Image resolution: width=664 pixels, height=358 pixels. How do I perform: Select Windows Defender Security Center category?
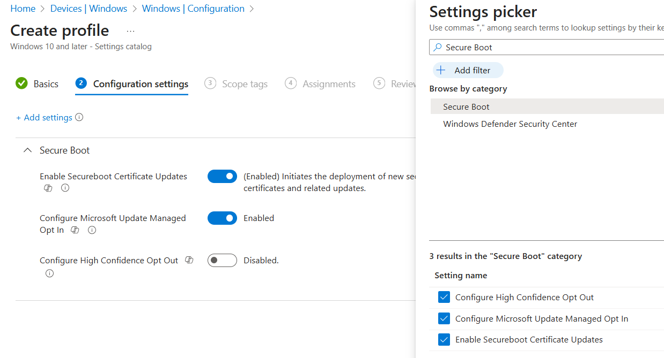[510, 124]
